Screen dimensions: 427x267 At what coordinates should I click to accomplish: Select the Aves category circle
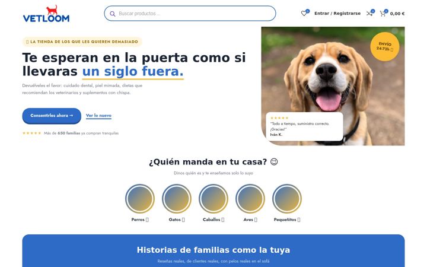[x=250, y=199]
